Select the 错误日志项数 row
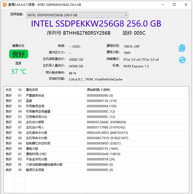The height and width of the screenshot is (194, 193). pyautogui.click(x=96, y=170)
